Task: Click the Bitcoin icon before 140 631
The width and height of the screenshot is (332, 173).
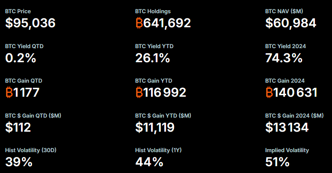Action: click(x=269, y=92)
